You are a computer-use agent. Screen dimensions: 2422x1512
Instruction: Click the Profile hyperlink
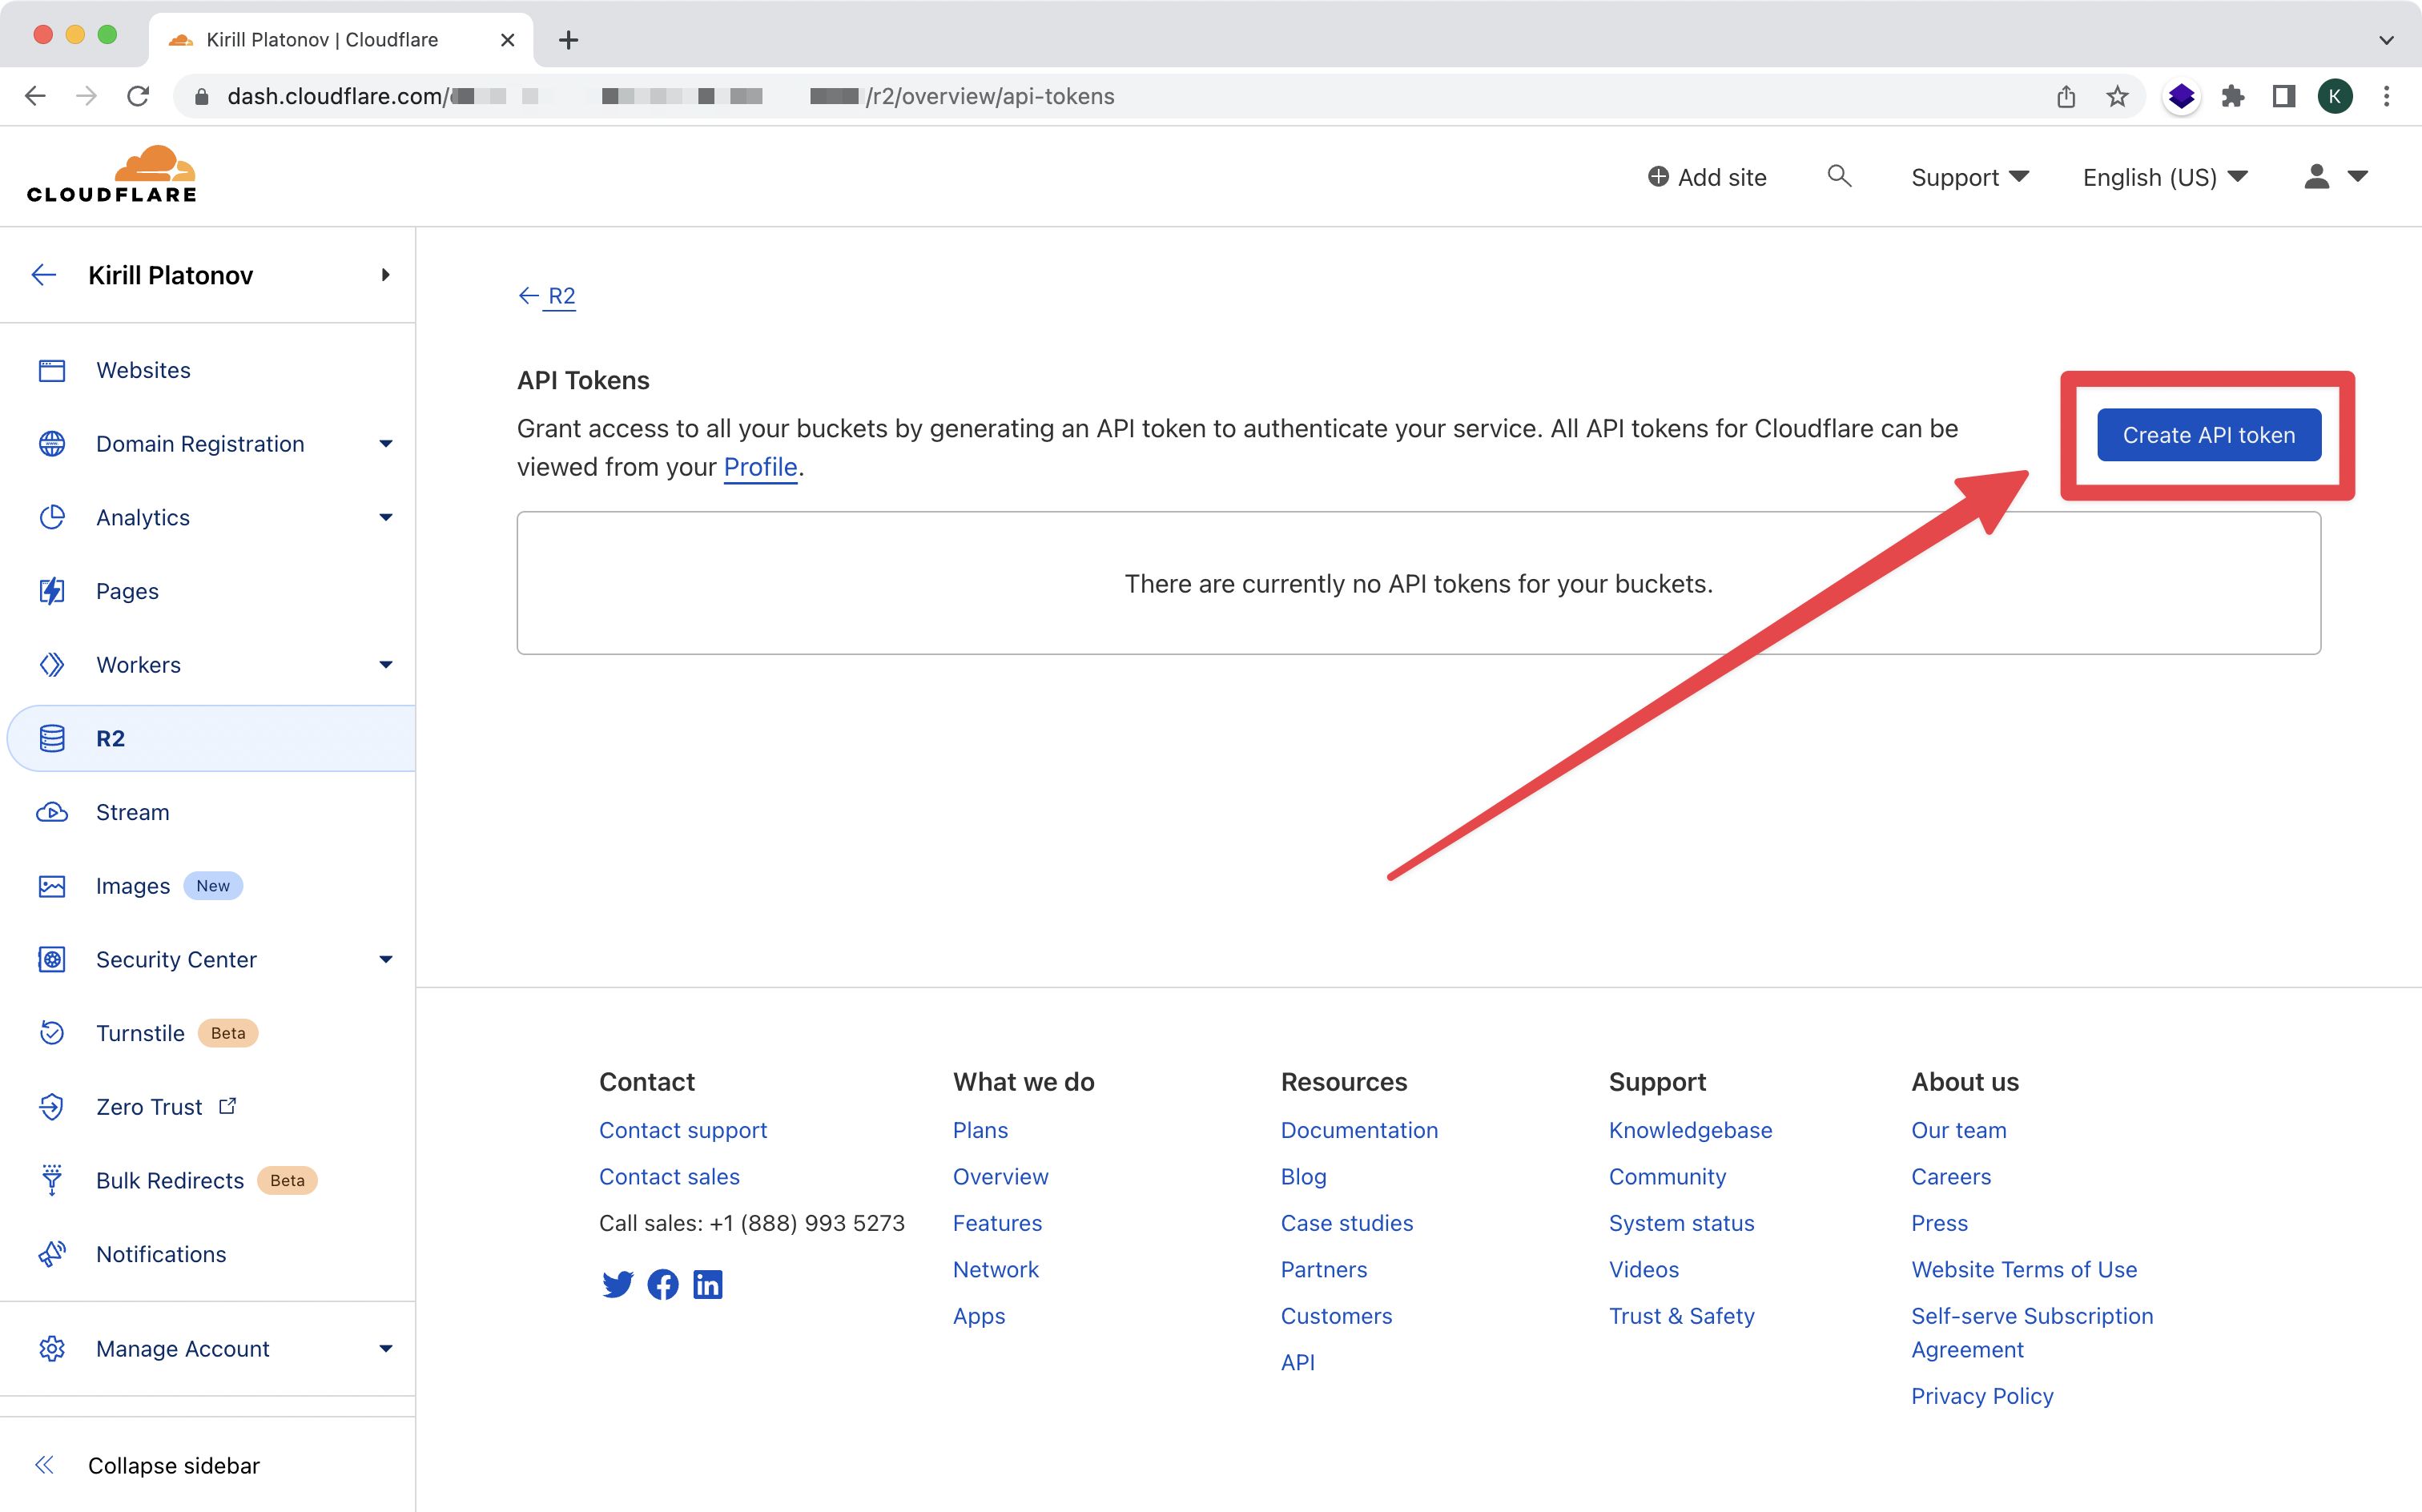pyautogui.click(x=759, y=465)
